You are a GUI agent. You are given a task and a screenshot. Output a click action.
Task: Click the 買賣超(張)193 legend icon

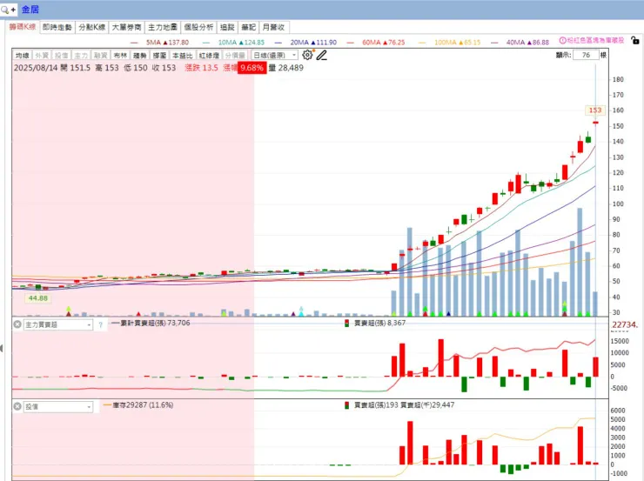[346, 405]
